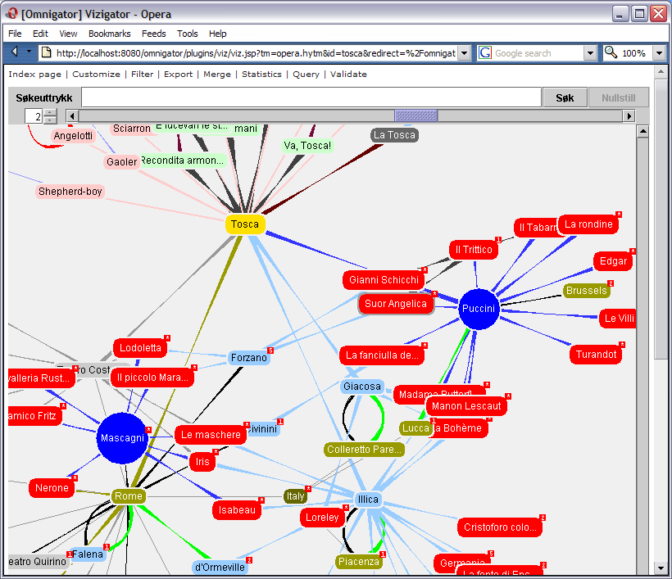The height and width of the screenshot is (579, 672).
Task: Click the page icon in address bar
Action: [x=47, y=53]
